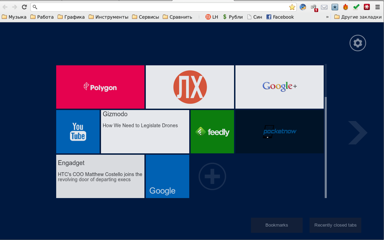The image size is (384, 240).
Task: Open the Chrome hamburger menu
Action: pyautogui.click(x=377, y=7)
